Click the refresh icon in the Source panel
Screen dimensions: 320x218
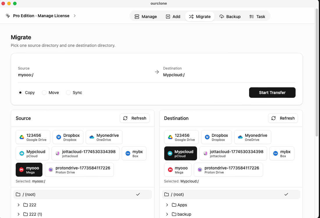click(125, 118)
